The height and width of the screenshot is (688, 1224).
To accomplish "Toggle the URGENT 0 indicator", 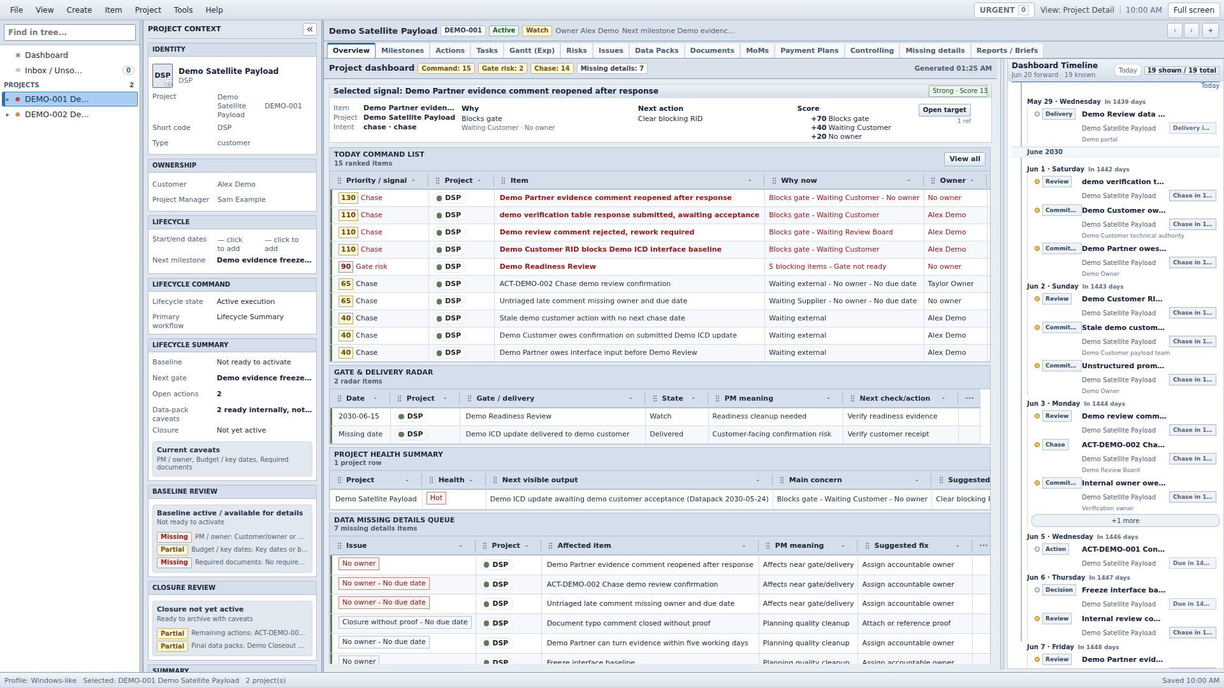I will (x=1003, y=10).
